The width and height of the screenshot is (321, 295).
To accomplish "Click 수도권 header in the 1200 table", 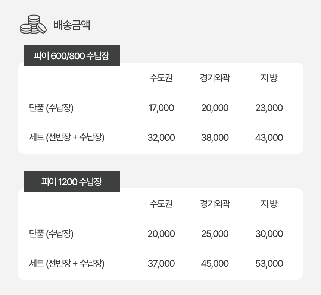I will [x=161, y=204].
